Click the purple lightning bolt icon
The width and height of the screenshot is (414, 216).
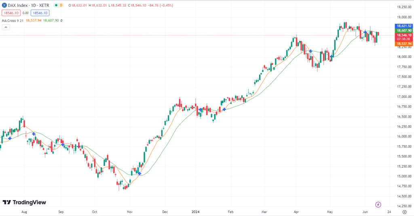(378, 204)
